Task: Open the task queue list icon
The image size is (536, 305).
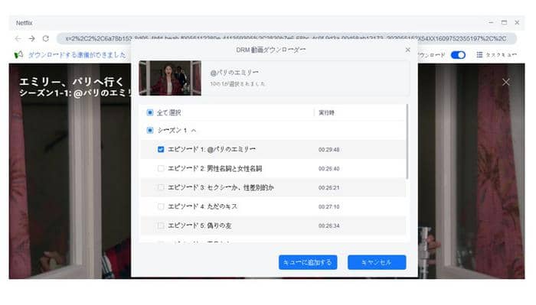Action: (x=479, y=54)
